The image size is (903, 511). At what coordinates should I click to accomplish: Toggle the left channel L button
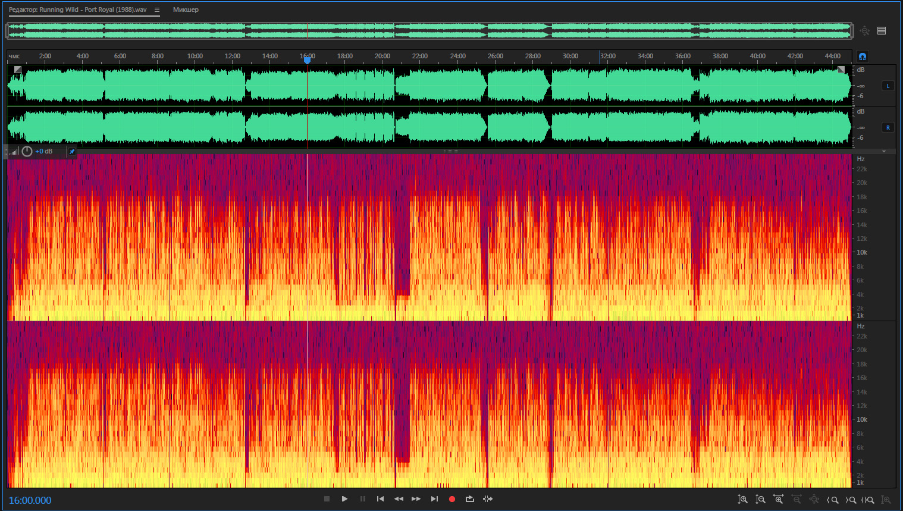coord(888,86)
